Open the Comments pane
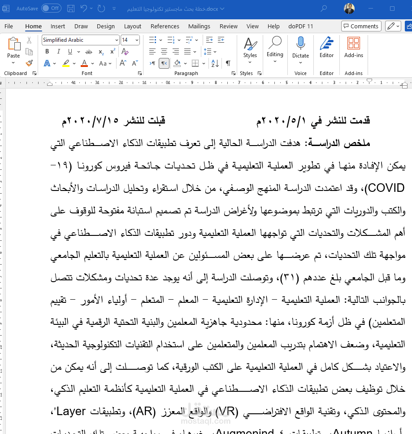Viewport: 412px width, 434px height. click(x=361, y=27)
